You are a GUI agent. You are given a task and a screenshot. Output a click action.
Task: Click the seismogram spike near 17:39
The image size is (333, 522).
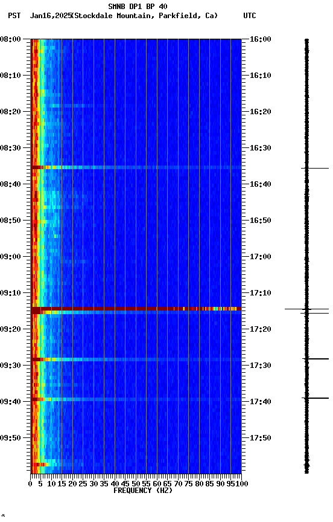pos(315,398)
